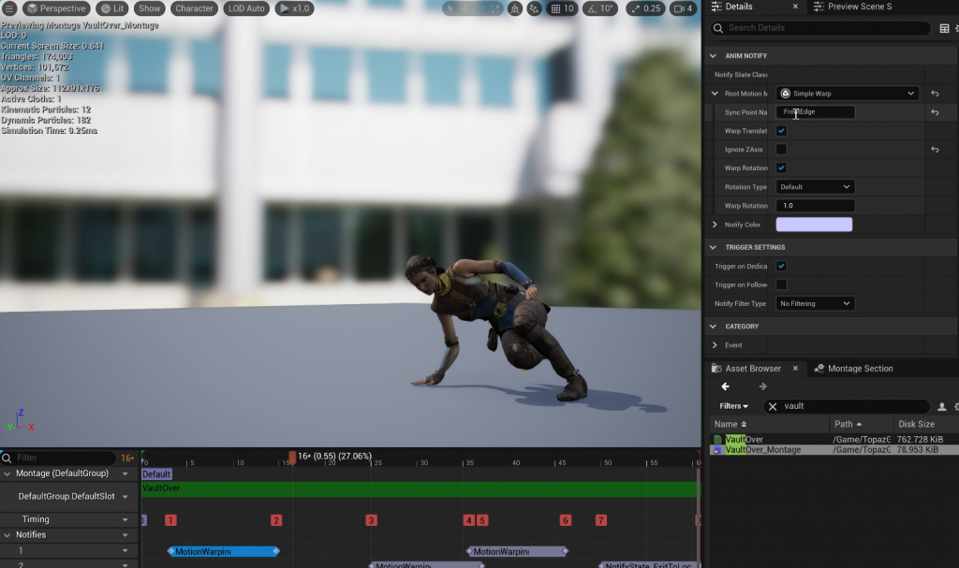Image resolution: width=959 pixels, height=568 pixels.
Task: Switch to the Preview Scene Settings tab
Action: tap(859, 7)
